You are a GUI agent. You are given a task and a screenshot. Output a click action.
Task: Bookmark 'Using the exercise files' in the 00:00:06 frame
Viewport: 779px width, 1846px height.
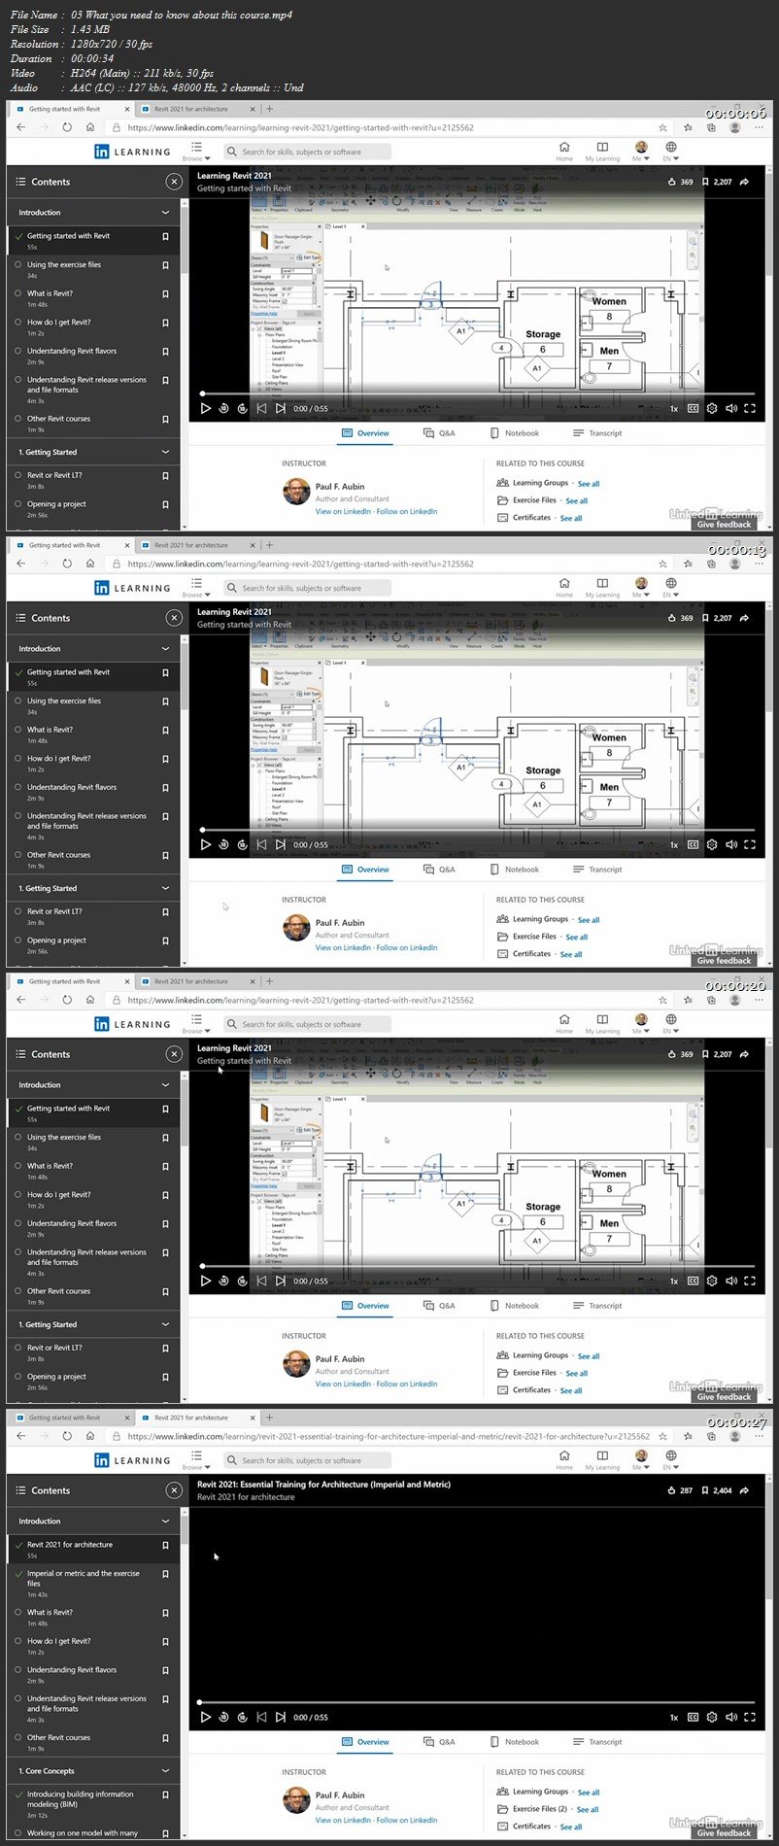click(165, 265)
